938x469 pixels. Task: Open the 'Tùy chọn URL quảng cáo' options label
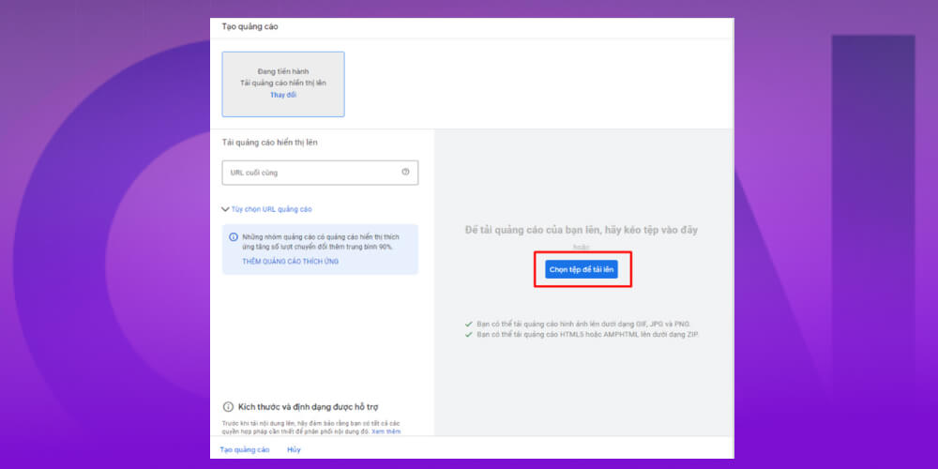(271, 209)
